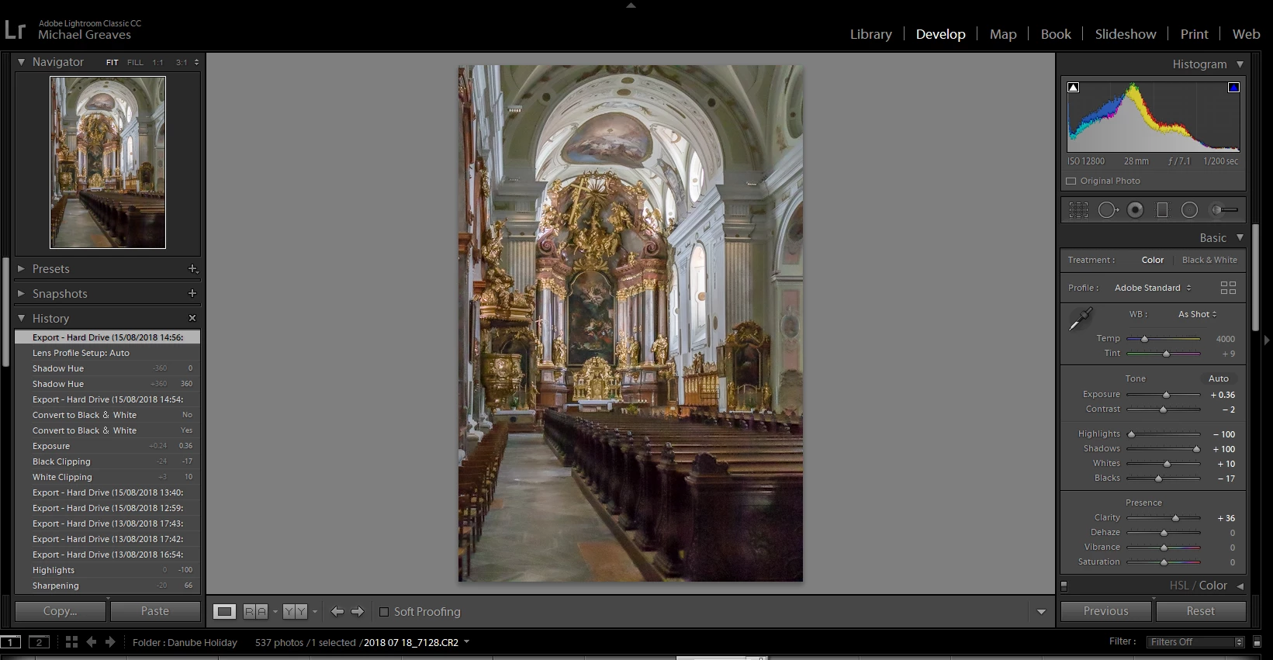Viewport: 1273px width, 660px height.
Task: Click the Previous button
Action: tap(1105, 611)
